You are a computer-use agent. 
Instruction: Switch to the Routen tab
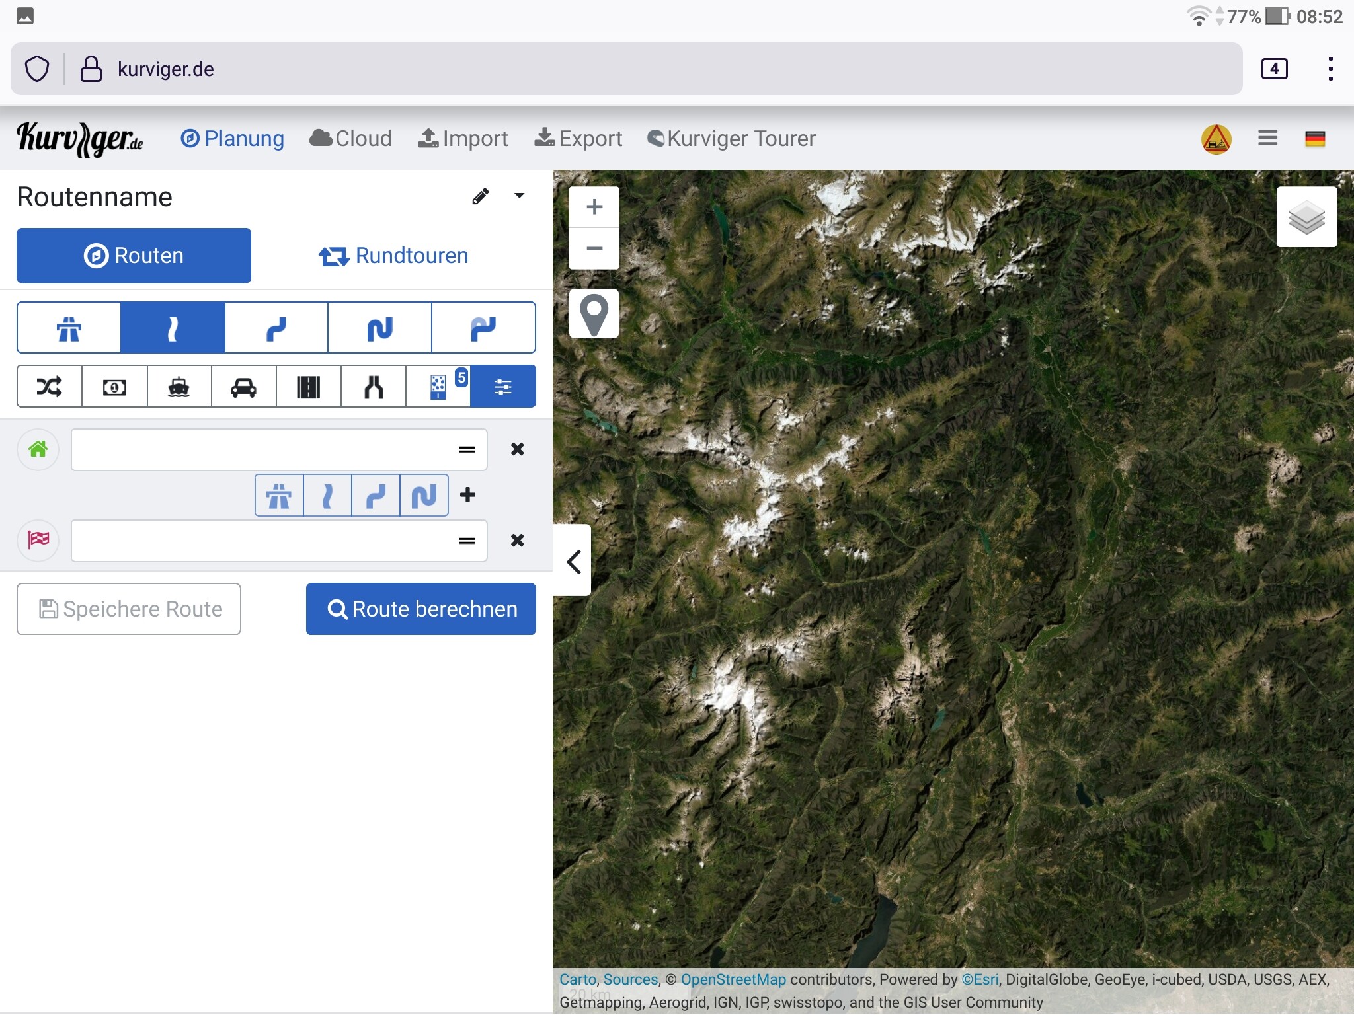[x=134, y=256]
